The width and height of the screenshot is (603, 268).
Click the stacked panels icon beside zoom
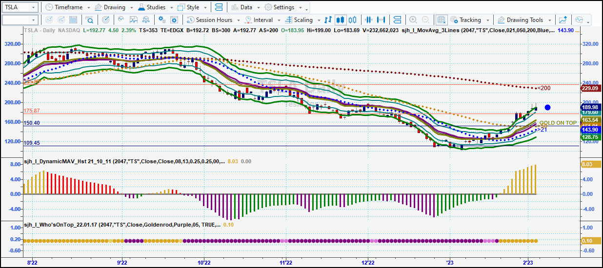(x=397, y=20)
